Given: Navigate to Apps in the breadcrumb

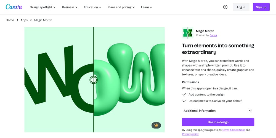Looking at the screenshot, I should click(x=24, y=20).
